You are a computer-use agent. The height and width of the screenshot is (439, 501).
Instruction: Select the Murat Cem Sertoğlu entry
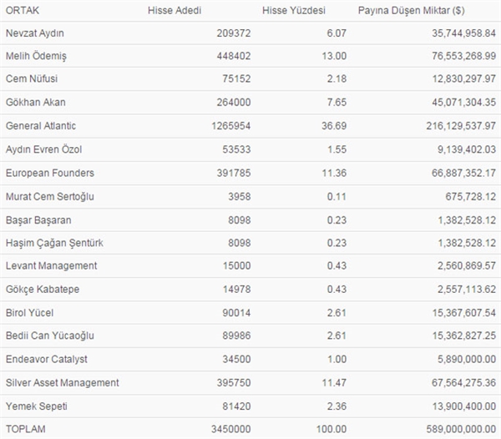point(50,196)
